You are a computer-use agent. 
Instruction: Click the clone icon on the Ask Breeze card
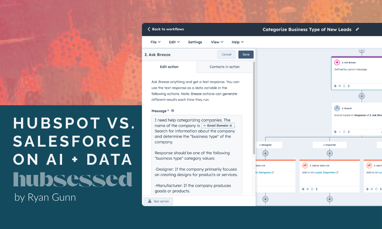335,86
